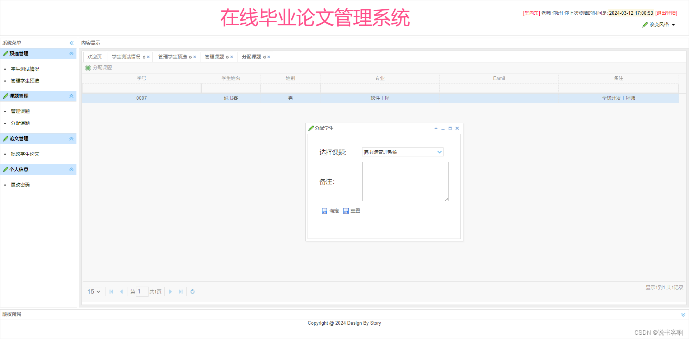Minimize the 分配学生 dialog
This screenshot has height=339, width=689.
point(443,128)
